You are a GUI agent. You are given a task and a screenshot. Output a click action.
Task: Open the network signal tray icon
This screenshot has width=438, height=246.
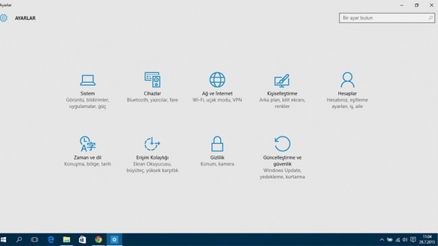coord(398,239)
